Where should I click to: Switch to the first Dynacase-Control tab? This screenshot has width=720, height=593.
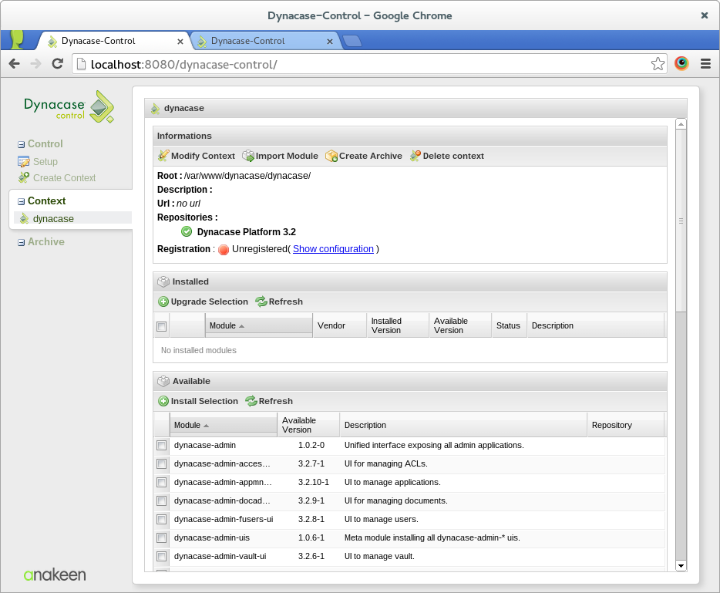(x=113, y=41)
